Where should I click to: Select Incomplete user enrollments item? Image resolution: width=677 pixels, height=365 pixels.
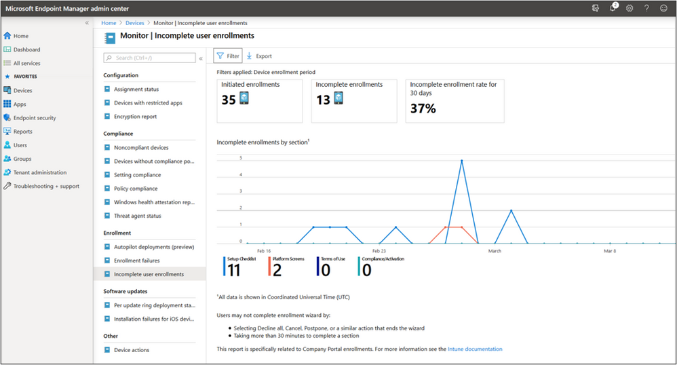coord(149,274)
